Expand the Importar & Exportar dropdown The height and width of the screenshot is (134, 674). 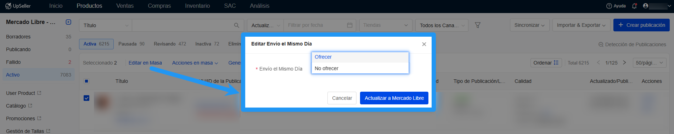pos(581,25)
